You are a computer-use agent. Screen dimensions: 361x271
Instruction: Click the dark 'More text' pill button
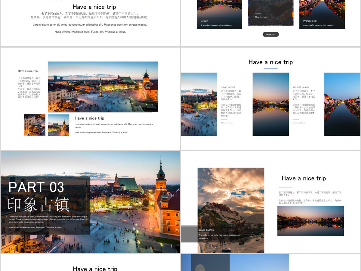[x=271, y=34]
